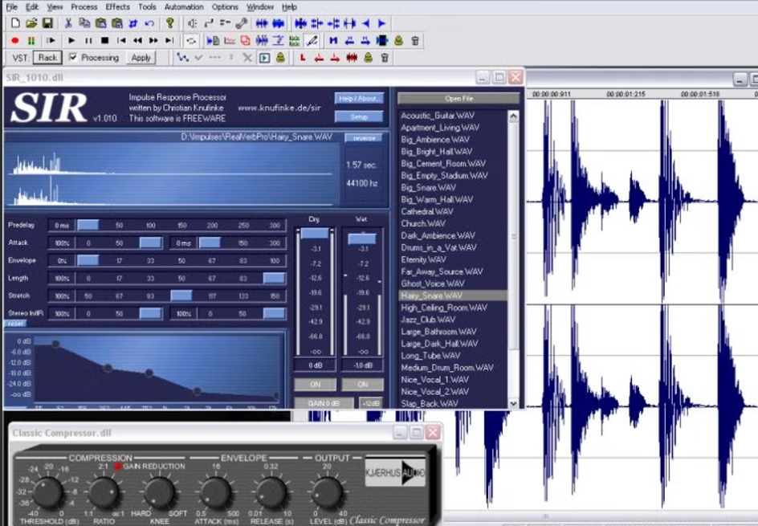Open the File menu
This screenshot has height=526, width=758.
[11, 6]
